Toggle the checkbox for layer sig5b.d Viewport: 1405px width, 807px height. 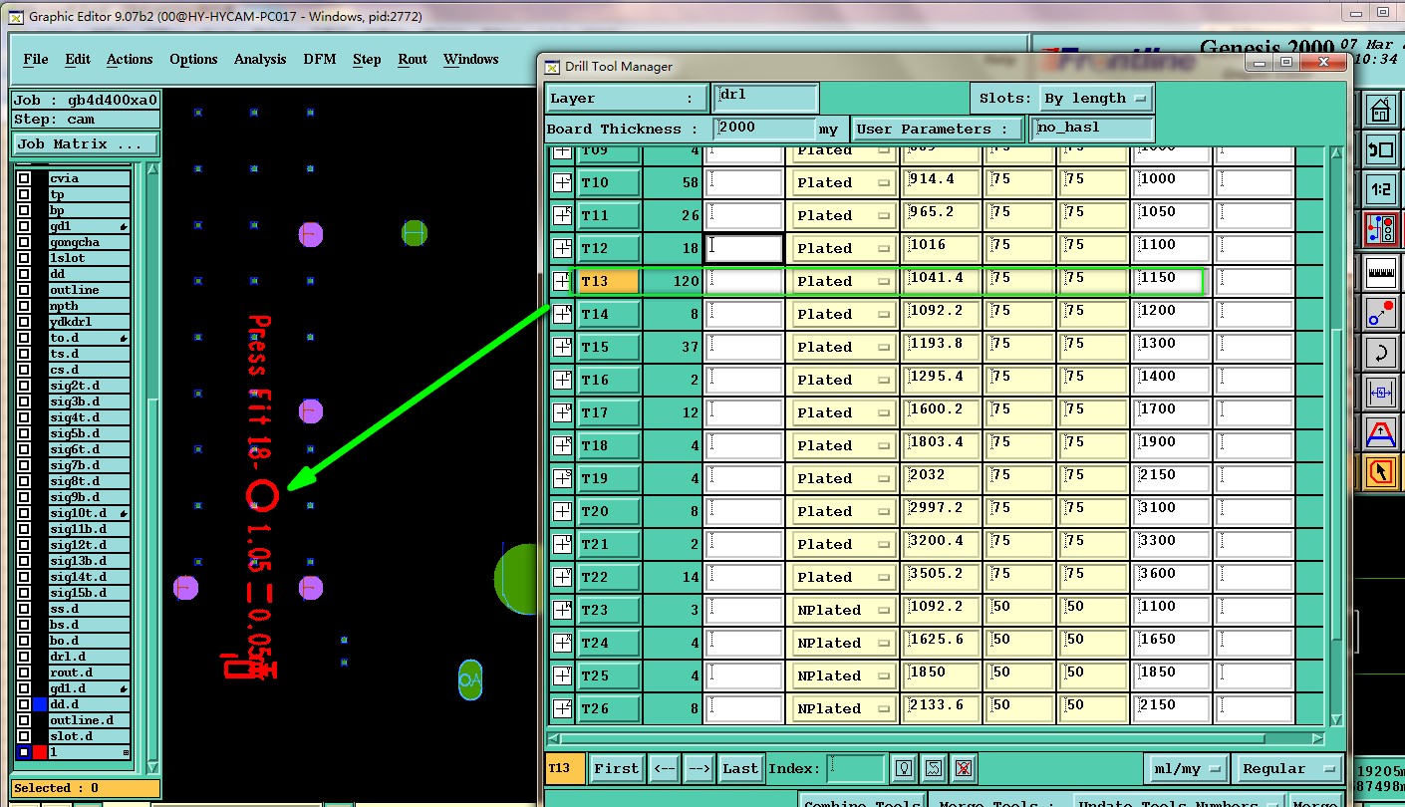pyautogui.click(x=23, y=434)
